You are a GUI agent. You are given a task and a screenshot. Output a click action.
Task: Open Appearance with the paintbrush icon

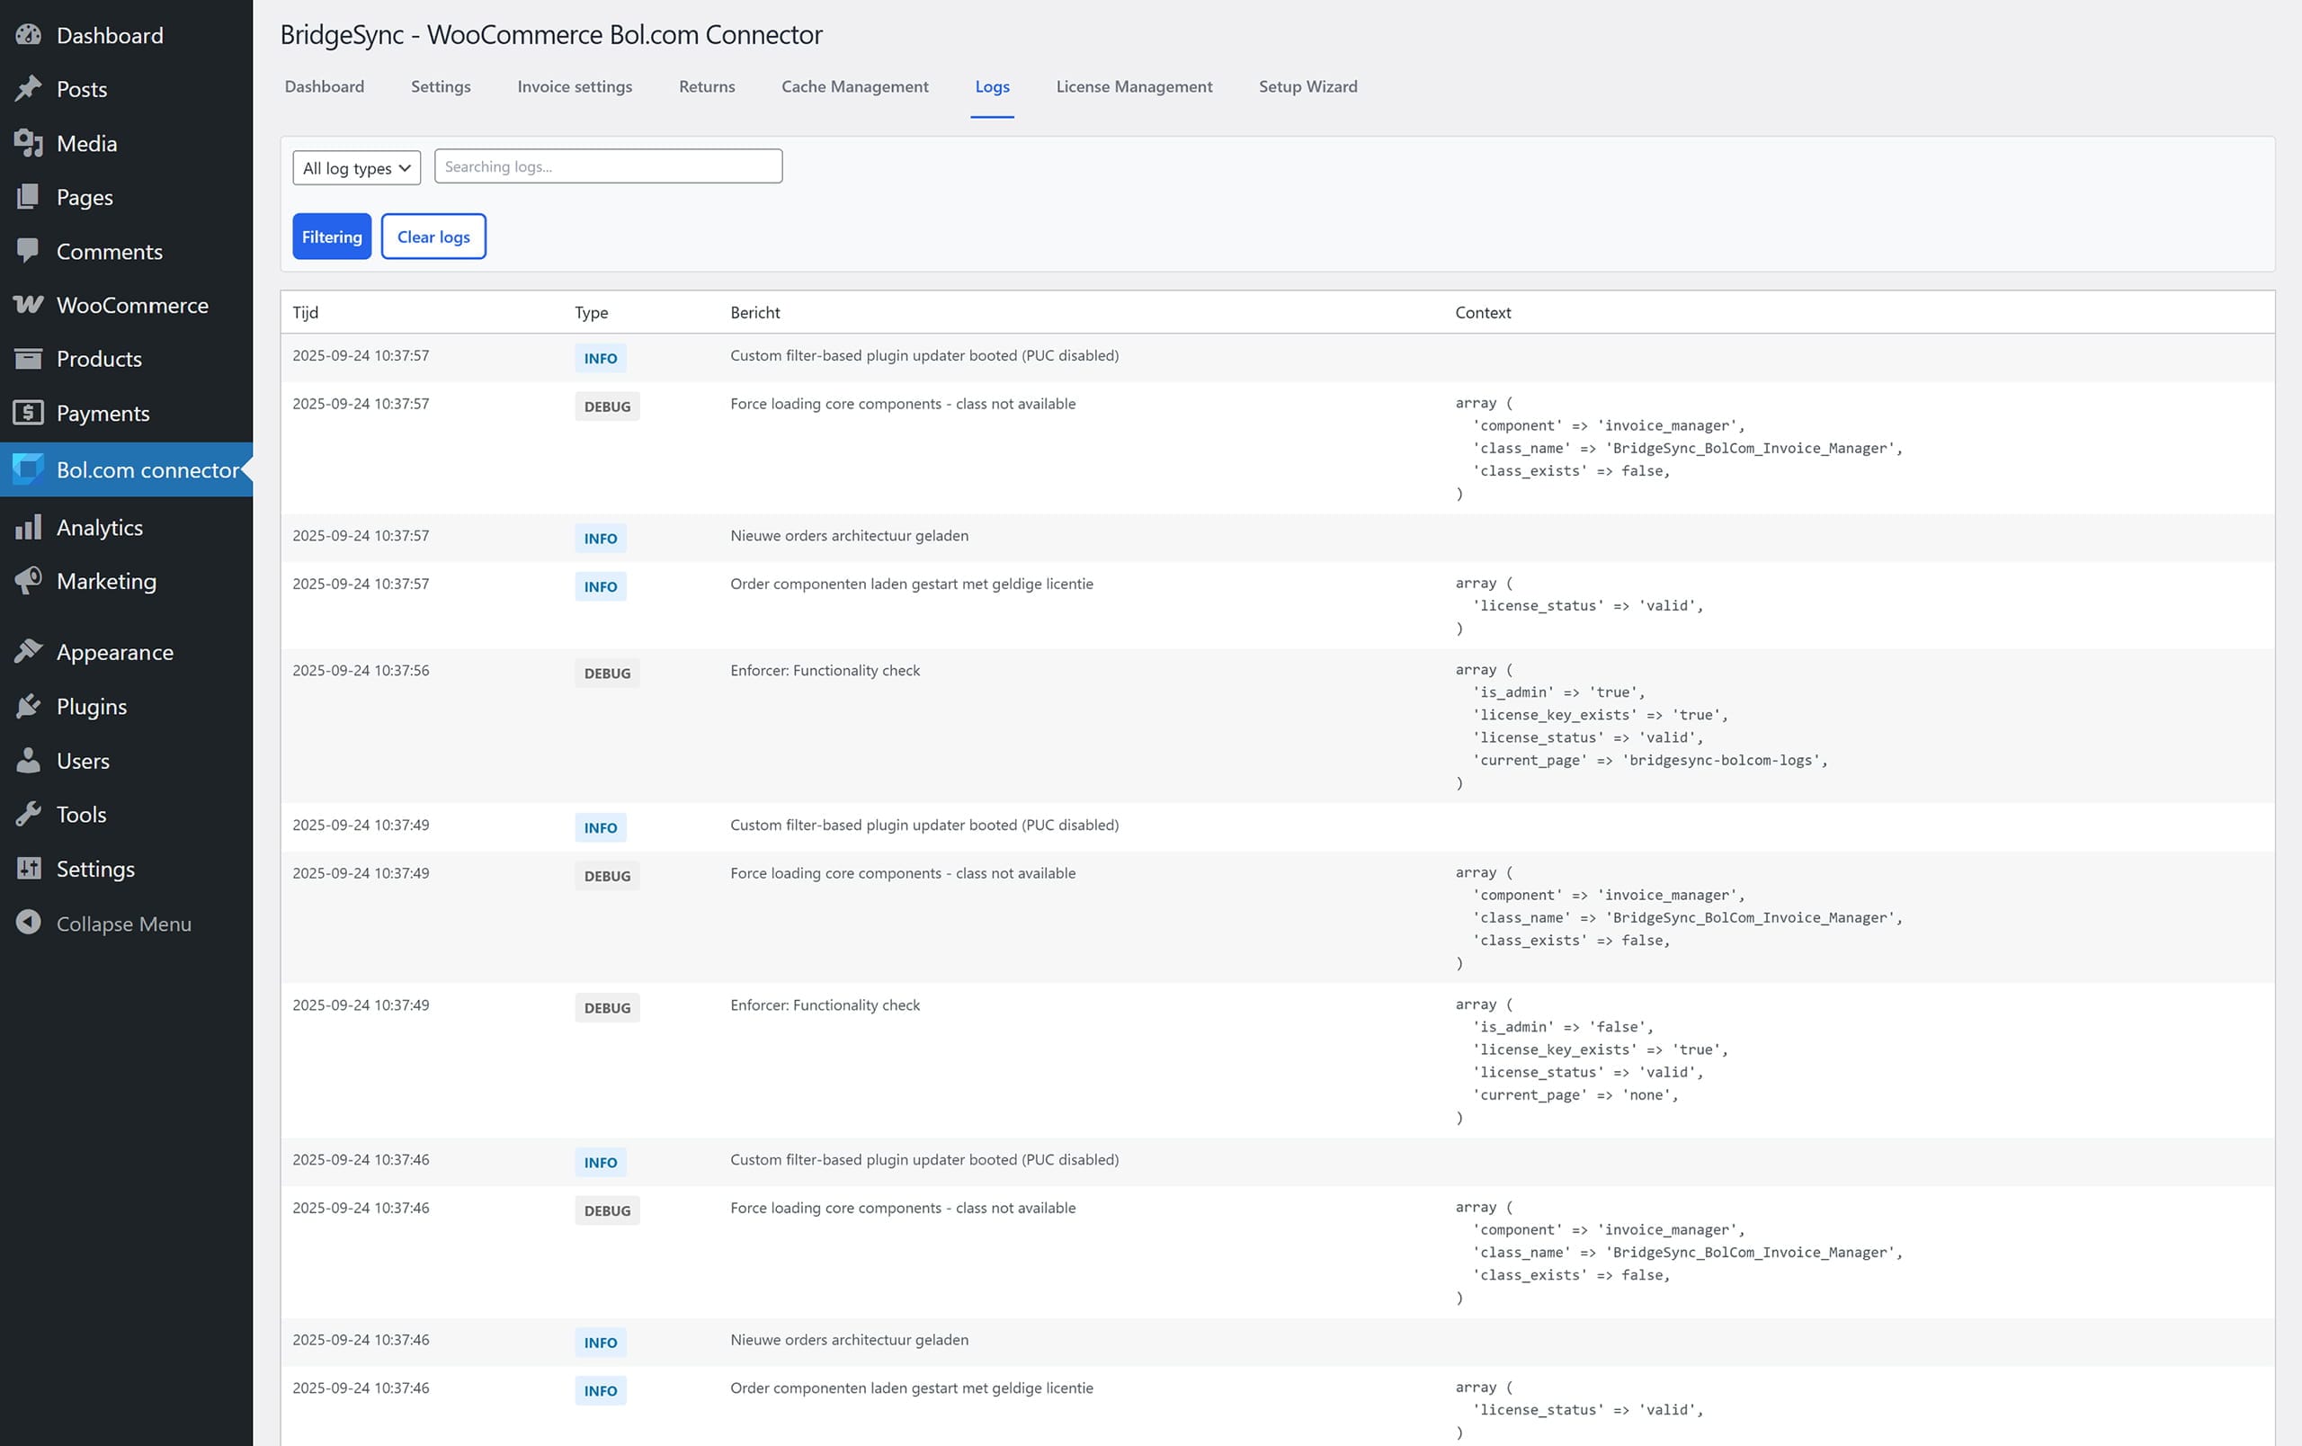click(x=28, y=651)
